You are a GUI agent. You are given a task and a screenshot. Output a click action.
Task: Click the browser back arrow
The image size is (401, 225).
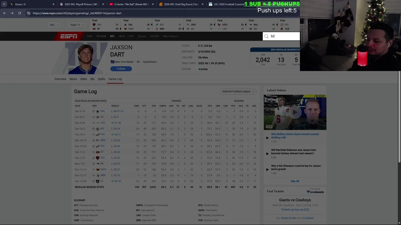(4, 13)
